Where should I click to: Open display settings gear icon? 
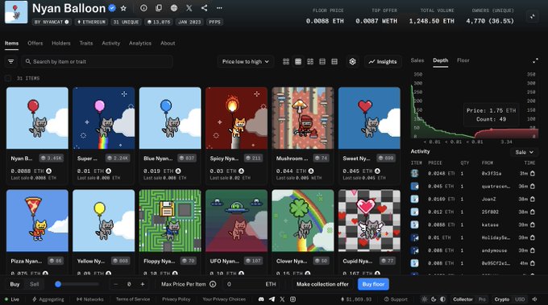click(x=352, y=61)
